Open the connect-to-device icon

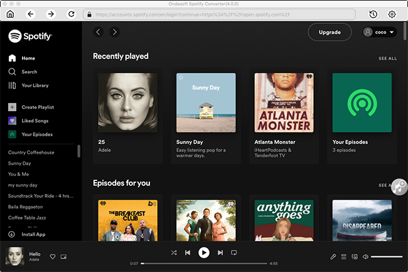(x=355, y=256)
